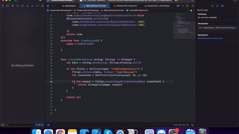239x134 pixels.
Task: Click the Line 40 Col 74 indicator
Action: coord(181,125)
